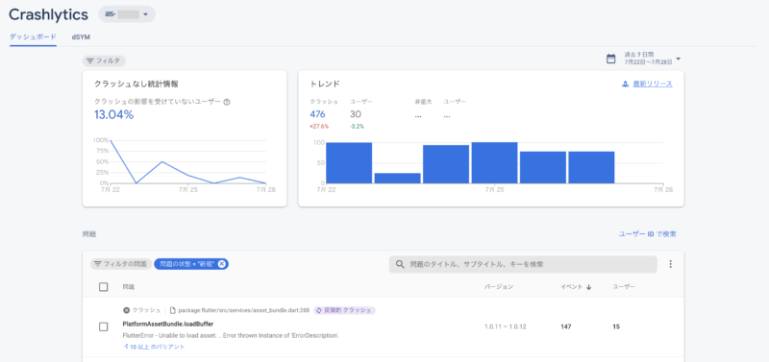Toggle the PlatformAssetBundle.loadBuffer issue checkbox
Image resolution: width=769 pixels, height=362 pixels.
click(104, 326)
